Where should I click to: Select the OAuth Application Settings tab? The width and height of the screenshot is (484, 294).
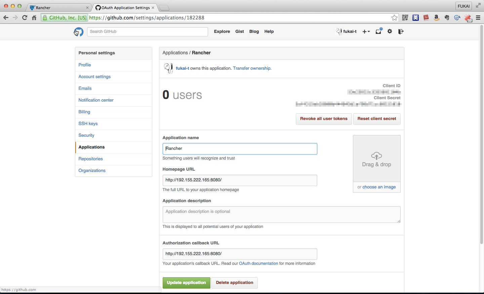coord(125,7)
